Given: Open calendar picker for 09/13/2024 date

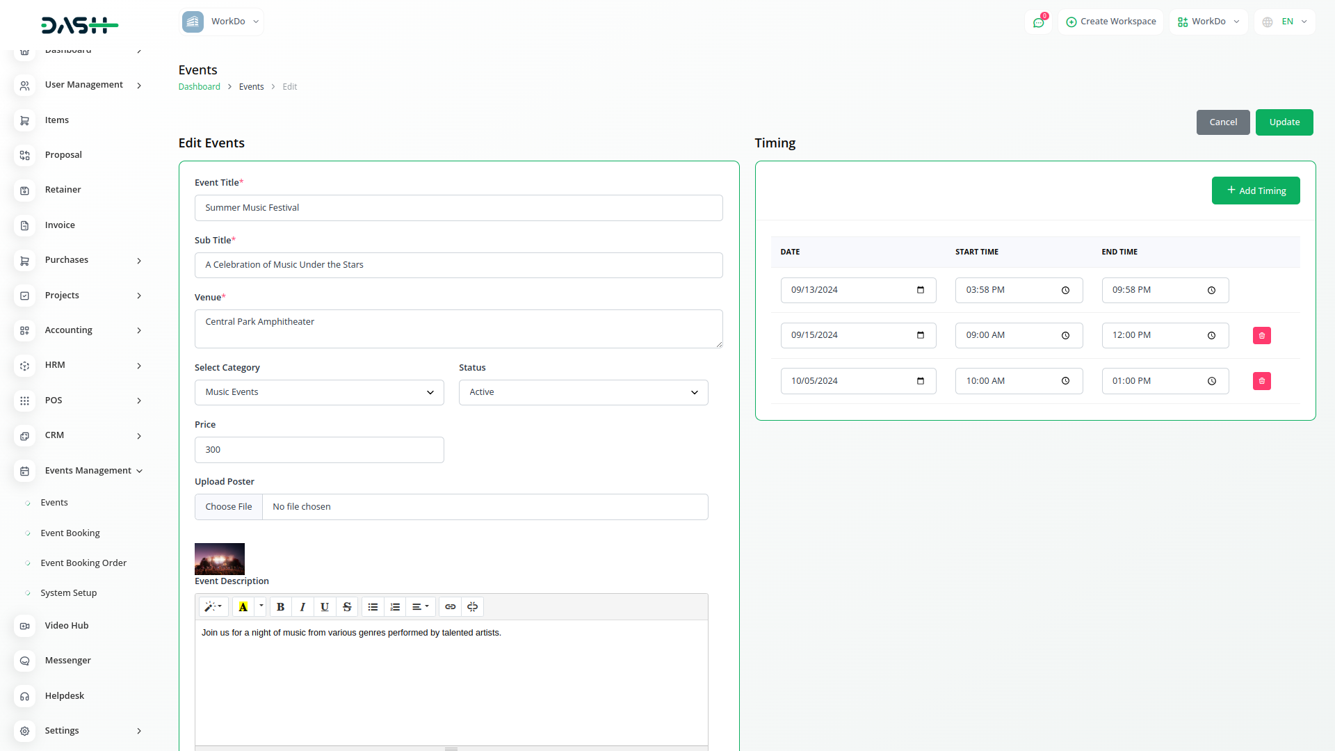Looking at the screenshot, I should (x=921, y=290).
